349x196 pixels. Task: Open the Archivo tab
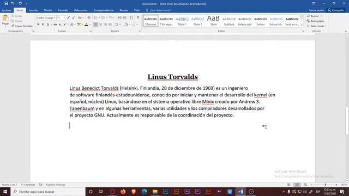(6, 10)
